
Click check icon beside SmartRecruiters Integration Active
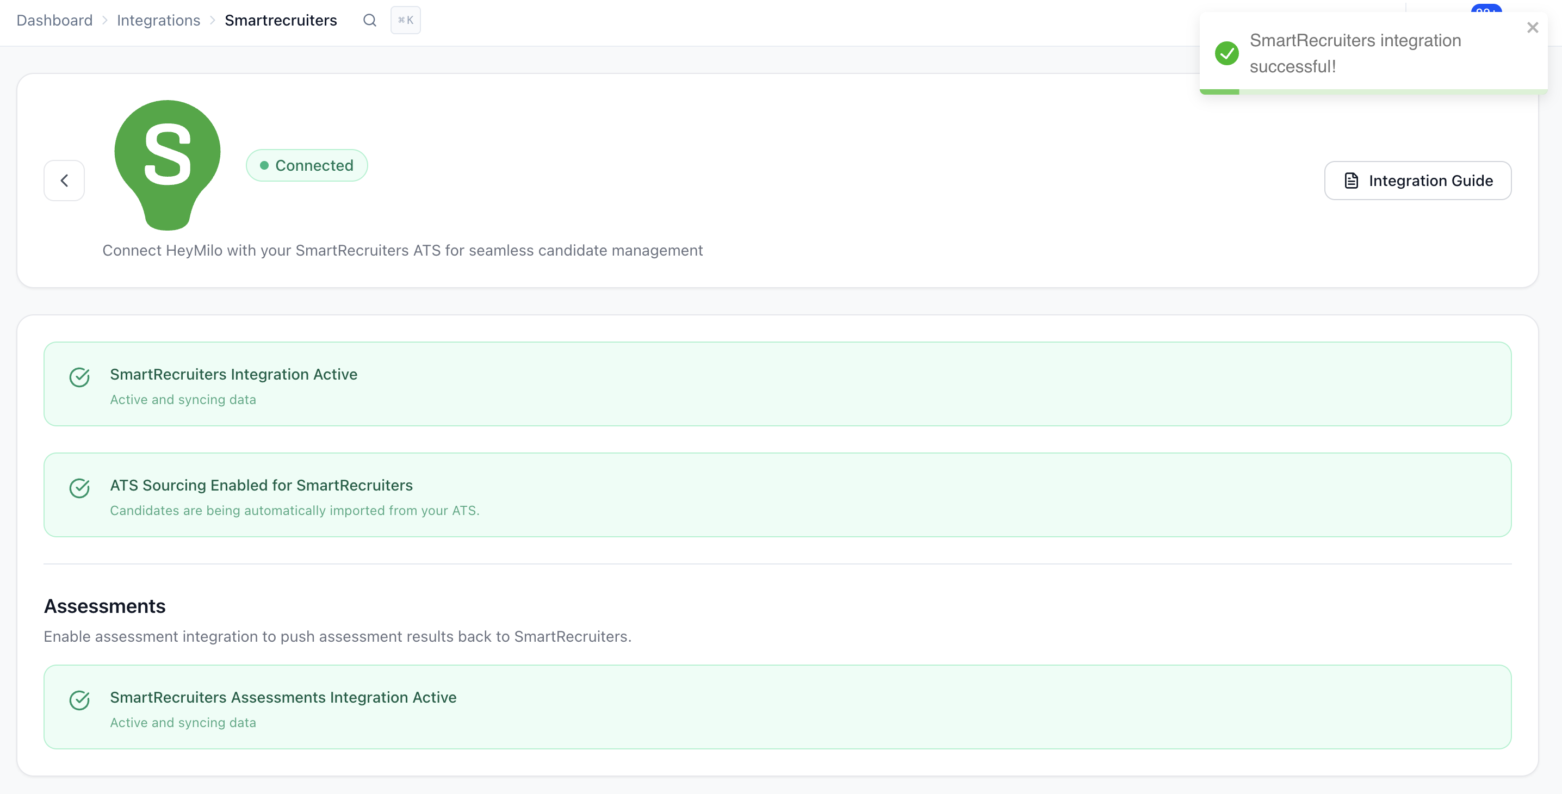[79, 377]
